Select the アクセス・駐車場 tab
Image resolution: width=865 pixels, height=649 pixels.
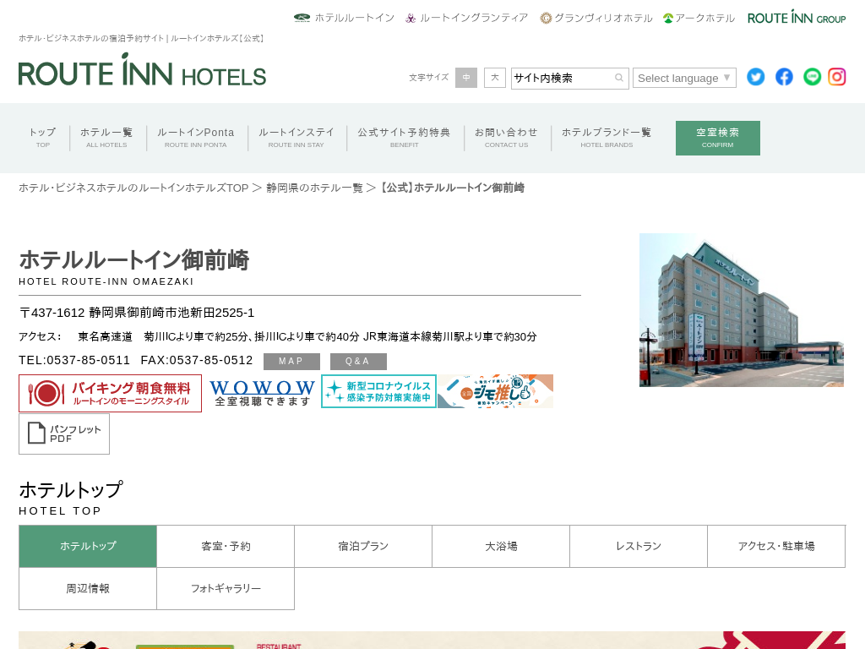click(777, 547)
